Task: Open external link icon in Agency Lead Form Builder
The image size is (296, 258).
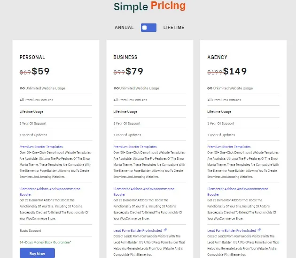Action: 259,230
